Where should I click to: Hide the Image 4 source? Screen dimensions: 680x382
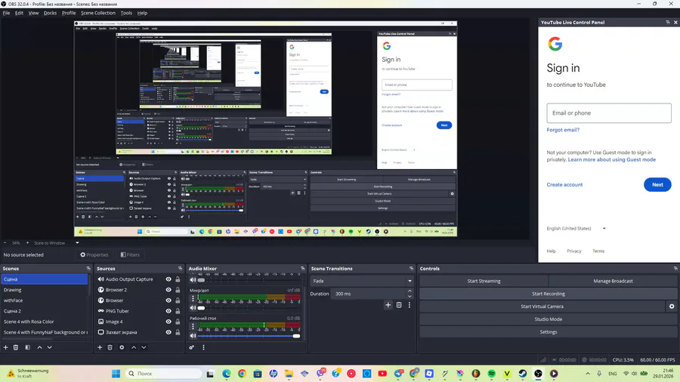pyautogui.click(x=168, y=322)
